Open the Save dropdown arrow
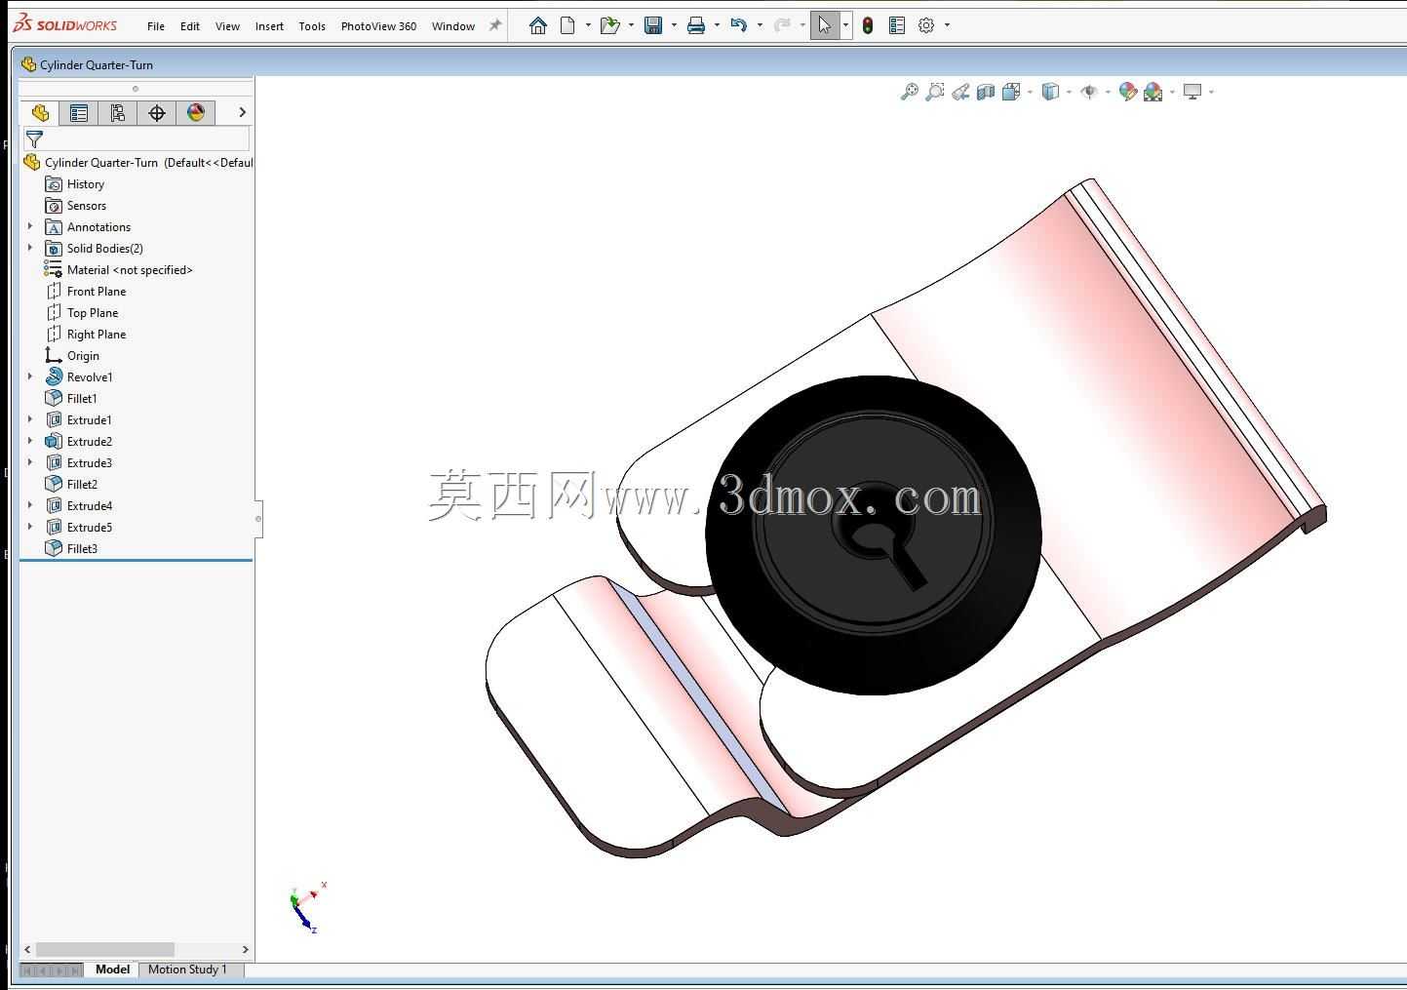 (x=674, y=25)
